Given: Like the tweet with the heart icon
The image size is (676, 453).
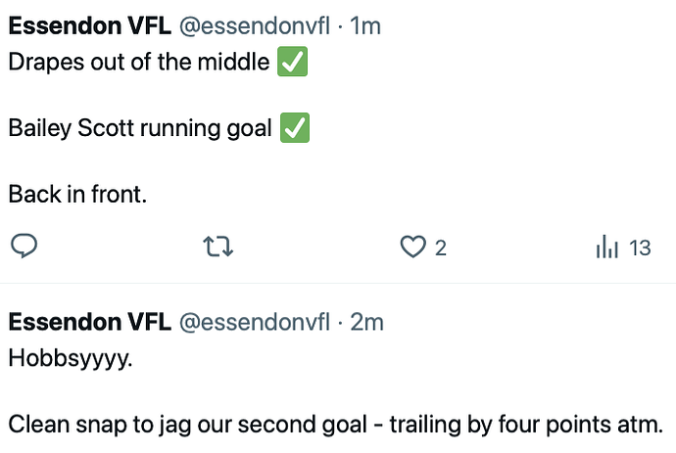Looking at the screenshot, I should (x=413, y=247).
